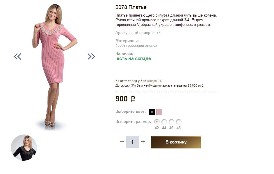Click the 2078 Платье product title

click(131, 7)
